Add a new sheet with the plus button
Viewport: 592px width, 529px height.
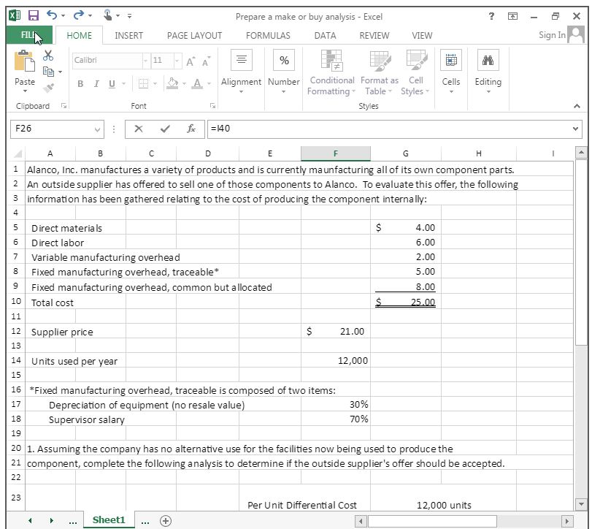pyautogui.click(x=164, y=520)
